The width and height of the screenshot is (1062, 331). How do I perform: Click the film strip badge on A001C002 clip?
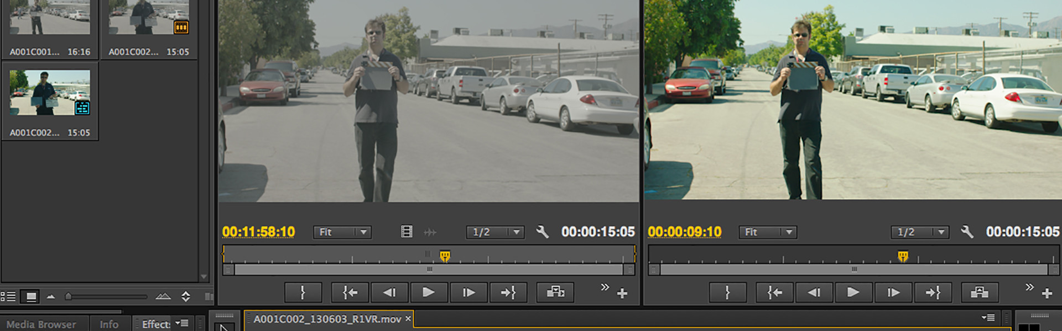(181, 27)
